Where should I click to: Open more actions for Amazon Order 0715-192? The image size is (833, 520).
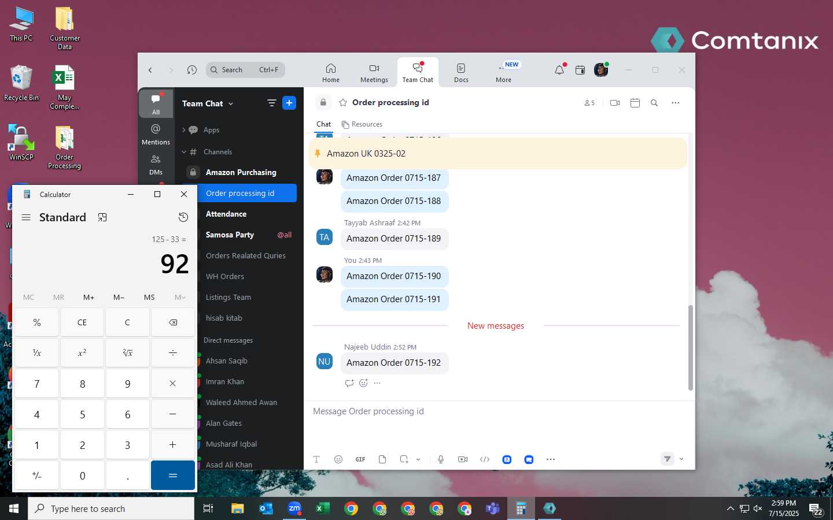[377, 383]
